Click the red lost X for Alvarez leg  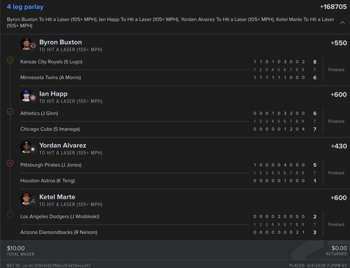[x=10, y=163]
